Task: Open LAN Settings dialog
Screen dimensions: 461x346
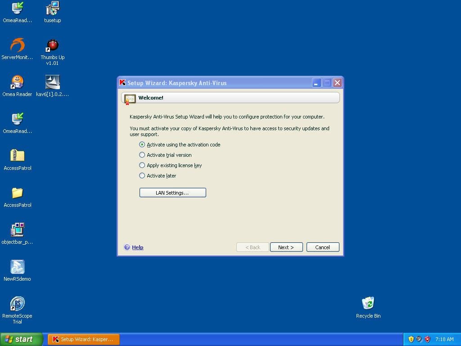Action: point(172,193)
